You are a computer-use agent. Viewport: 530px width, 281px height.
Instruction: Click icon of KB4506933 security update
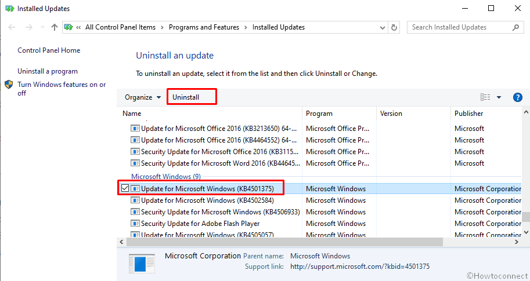click(x=135, y=212)
